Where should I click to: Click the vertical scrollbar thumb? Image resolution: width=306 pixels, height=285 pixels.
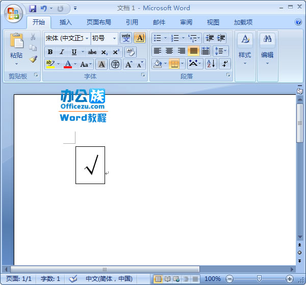pyautogui.click(x=300, y=123)
